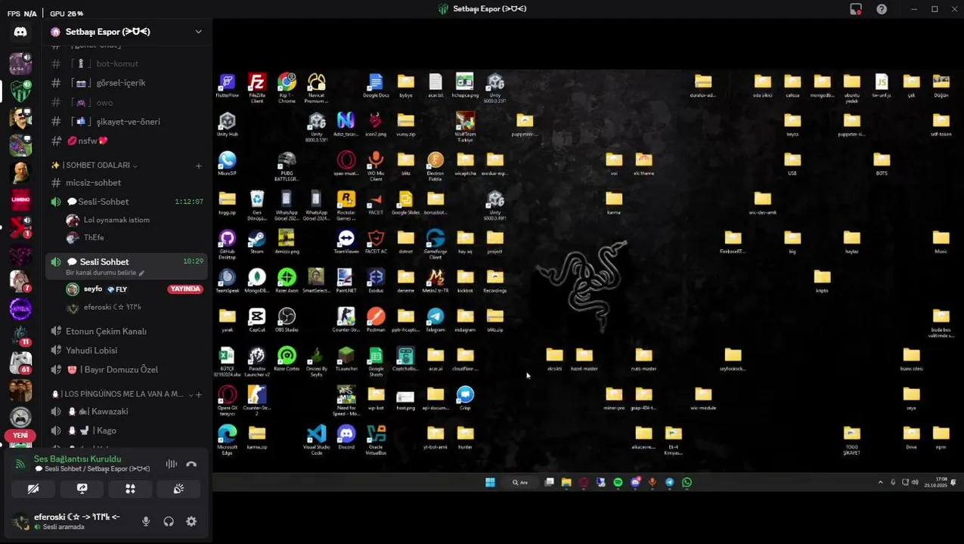Image resolution: width=964 pixels, height=544 pixels.
Task: Click CapCut icon in shared desktop
Action: [257, 320]
